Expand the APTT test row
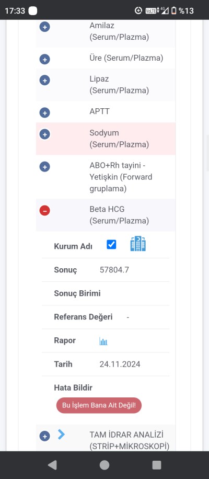 click(44, 113)
